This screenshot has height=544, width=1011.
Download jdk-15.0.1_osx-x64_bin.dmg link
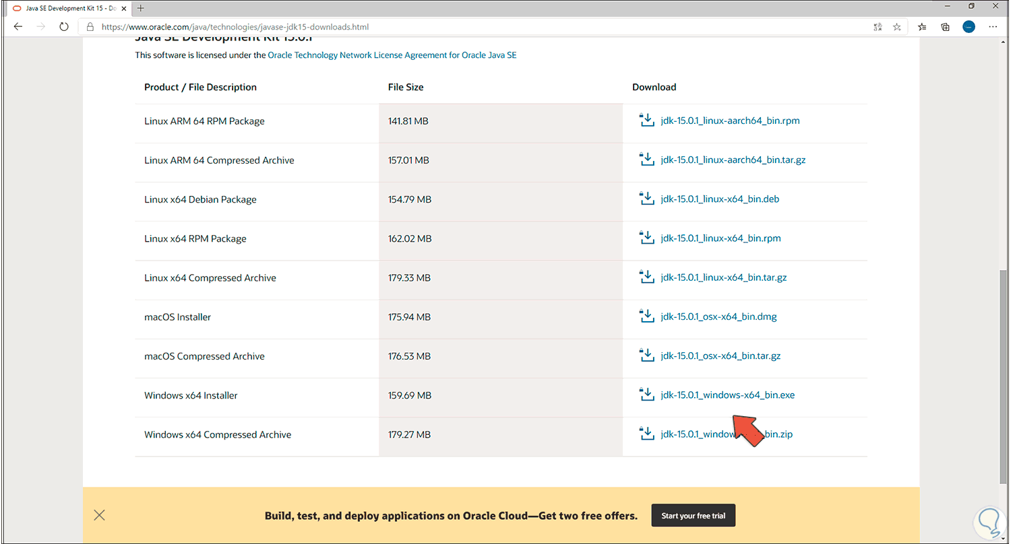[719, 316]
